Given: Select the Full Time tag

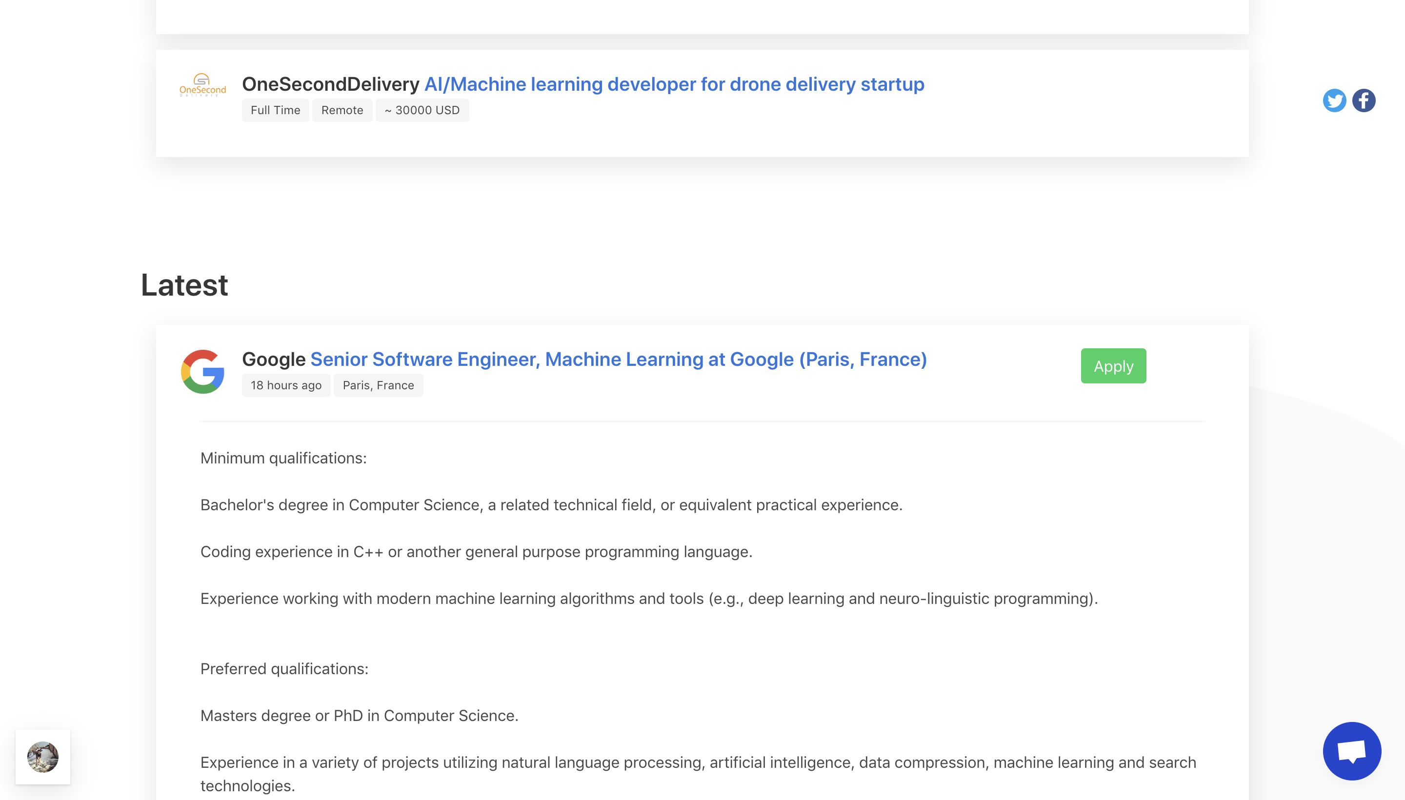Looking at the screenshot, I should click(x=275, y=109).
